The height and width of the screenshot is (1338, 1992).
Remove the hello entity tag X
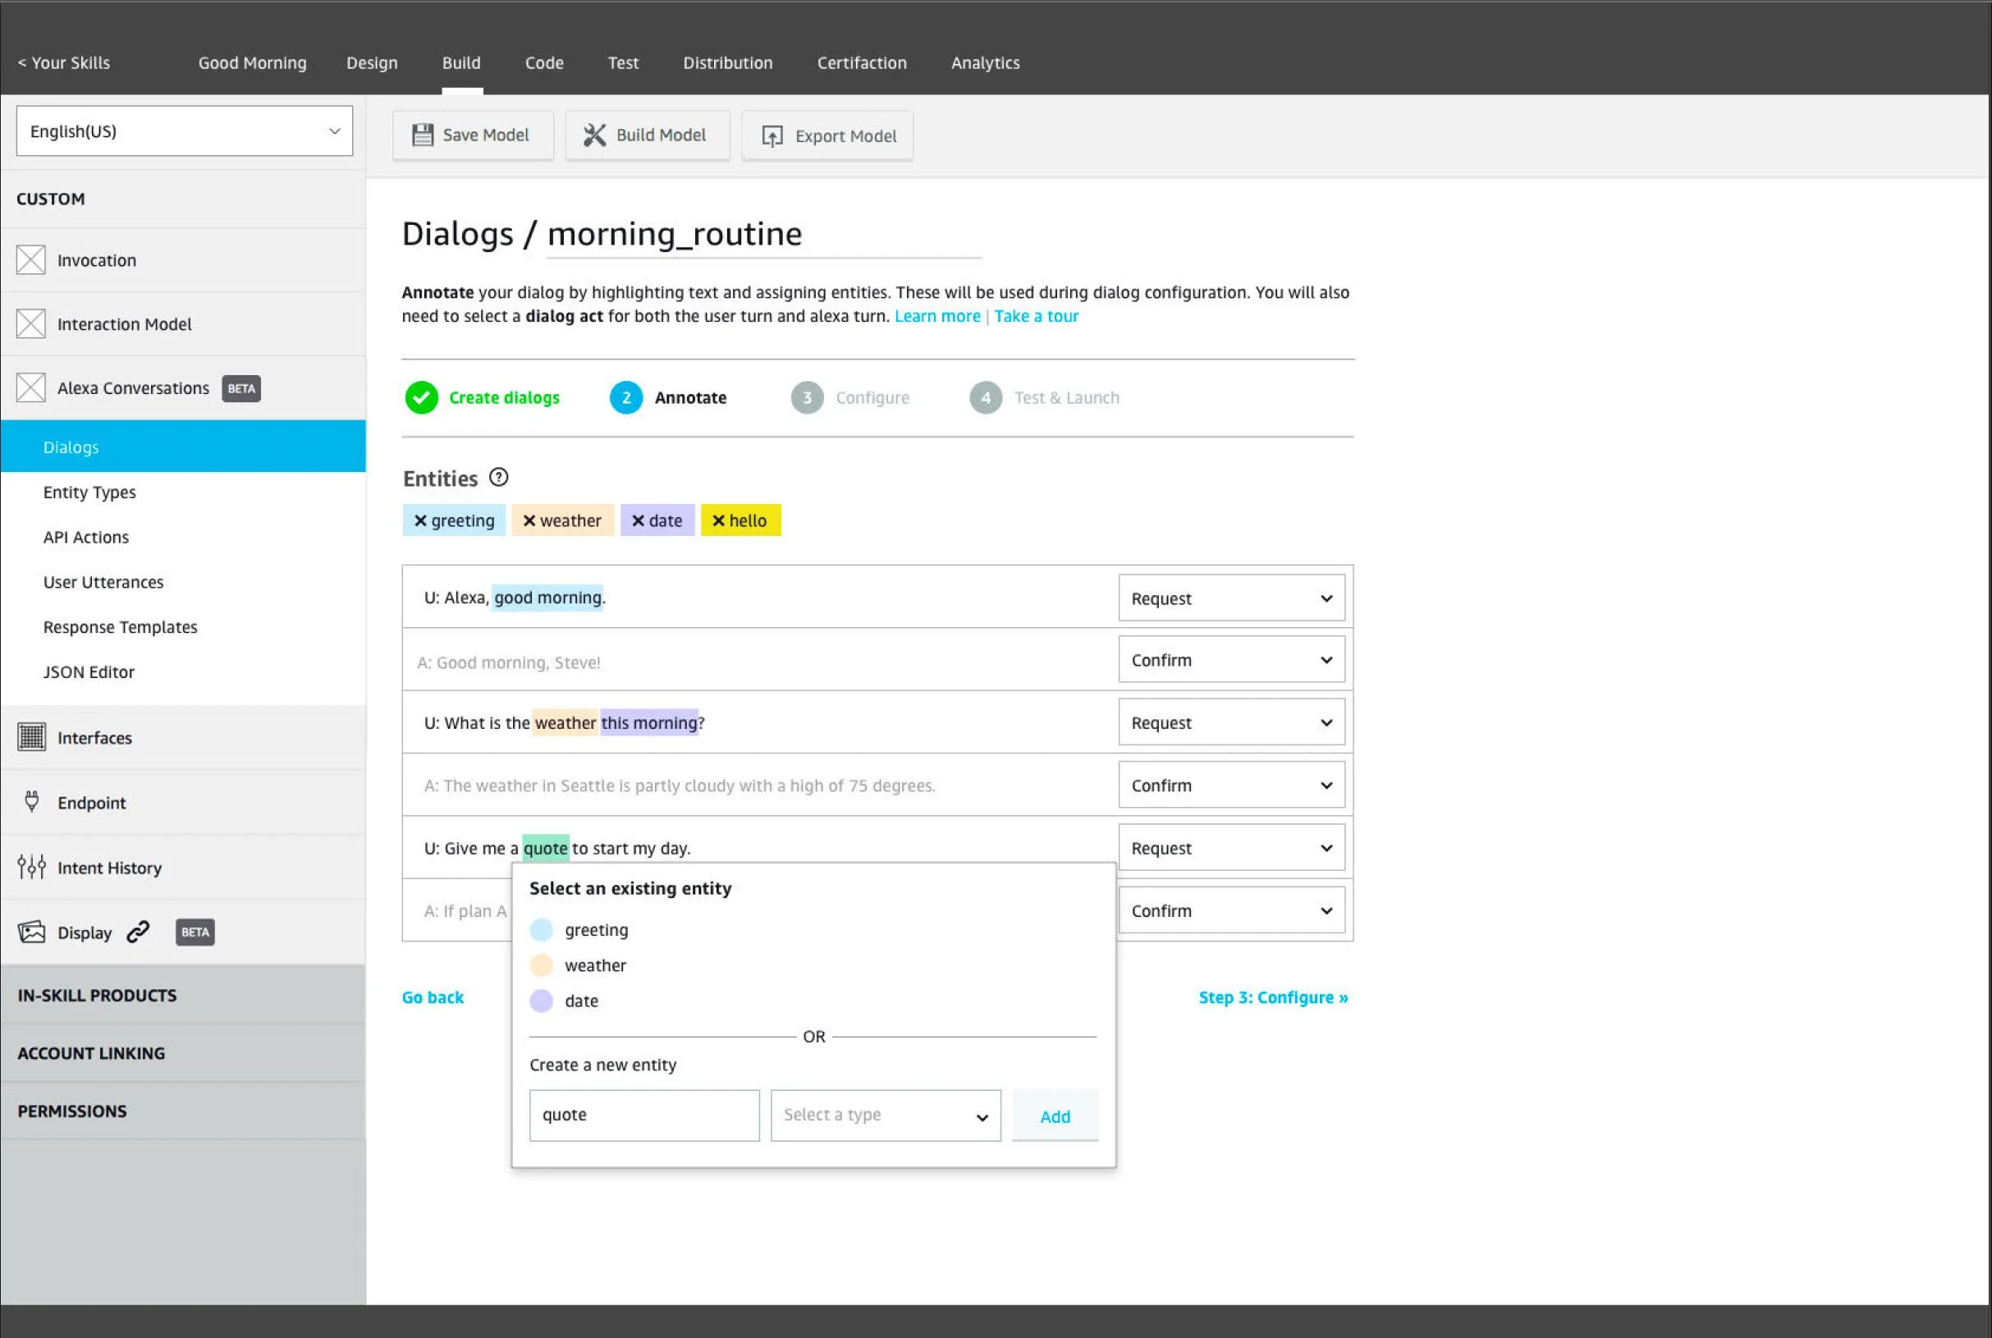[x=718, y=520]
